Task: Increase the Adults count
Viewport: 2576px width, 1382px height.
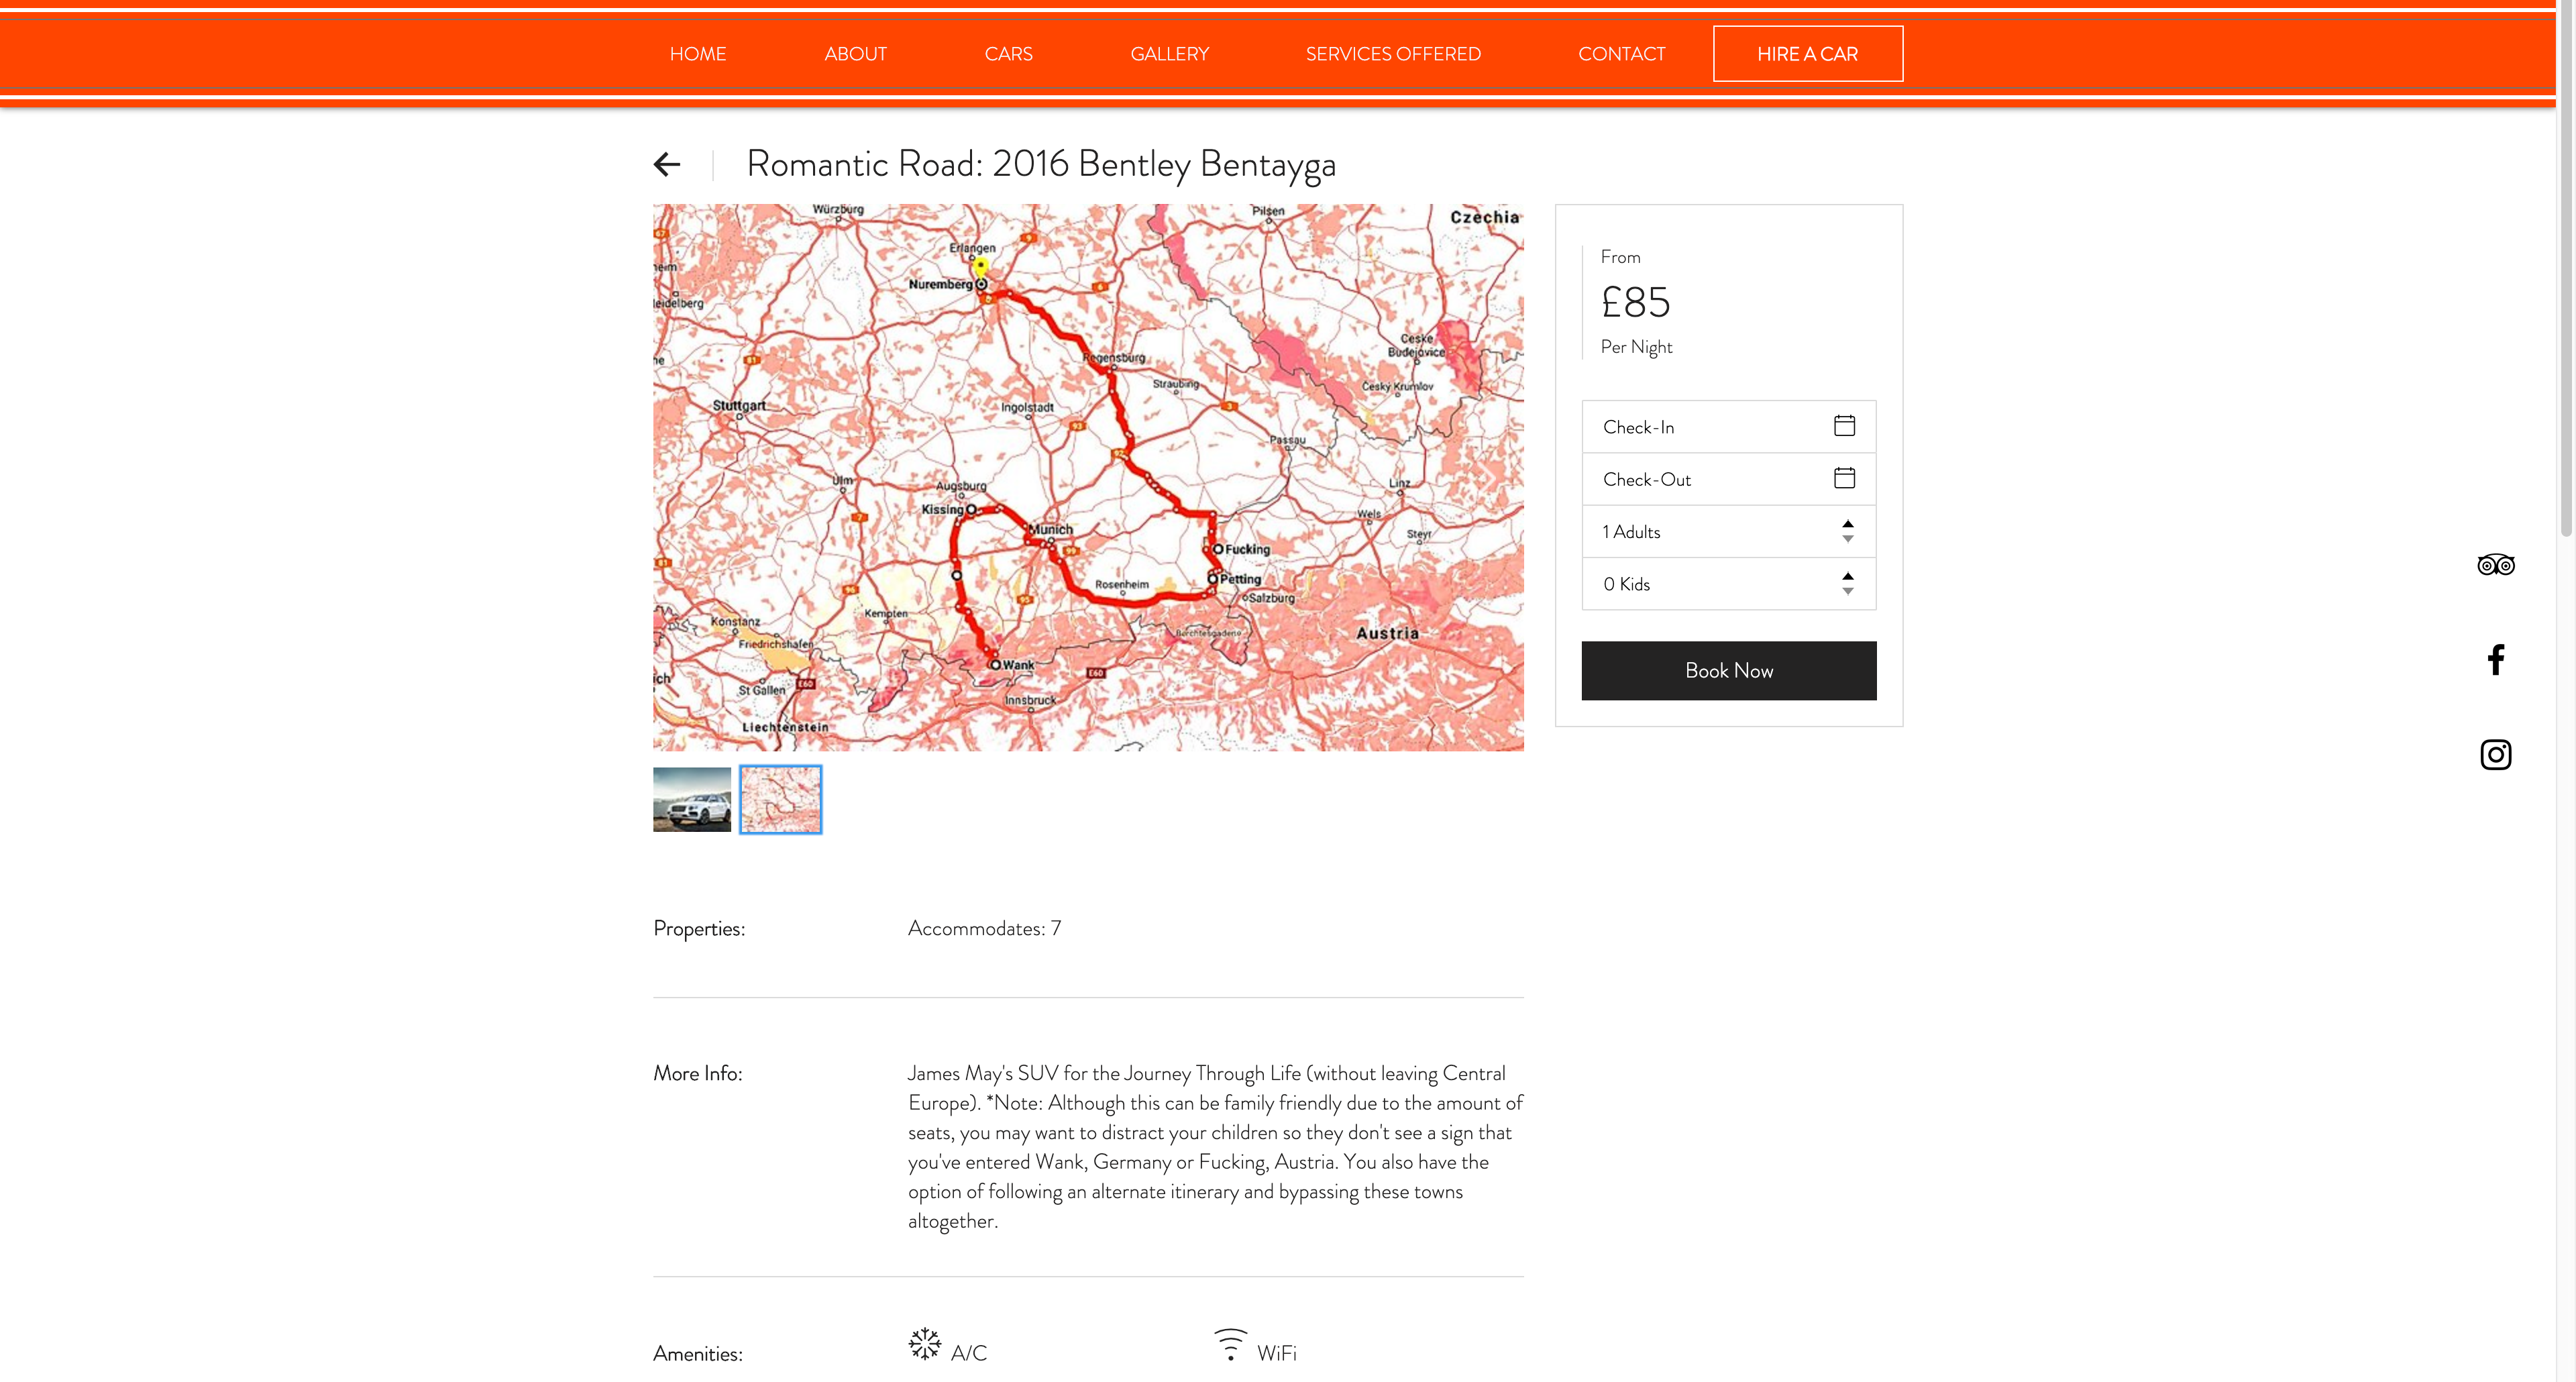Action: (1848, 523)
